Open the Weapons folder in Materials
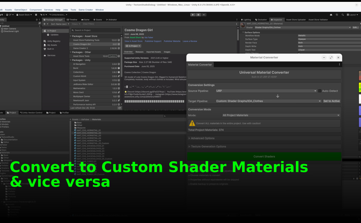 [81, 128]
